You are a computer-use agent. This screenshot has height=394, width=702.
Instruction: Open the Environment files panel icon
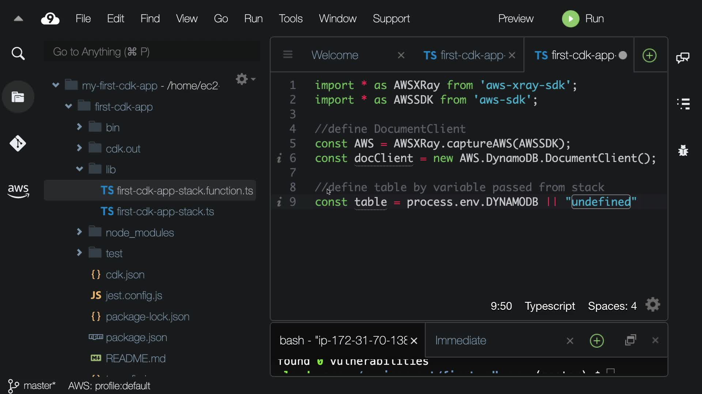[18, 97]
